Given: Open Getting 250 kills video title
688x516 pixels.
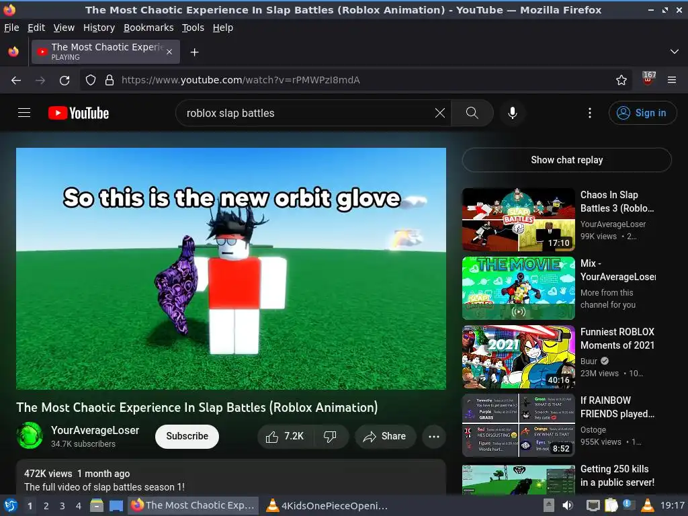Looking at the screenshot, I should pos(617,476).
